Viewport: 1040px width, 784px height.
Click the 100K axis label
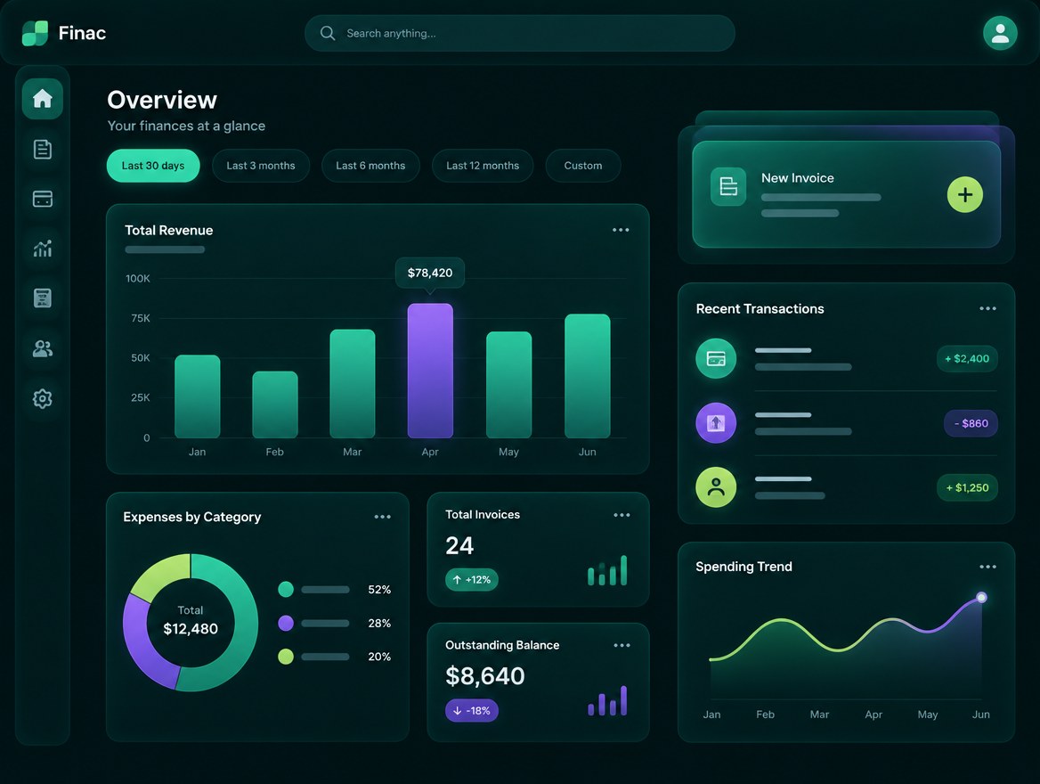(138, 278)
